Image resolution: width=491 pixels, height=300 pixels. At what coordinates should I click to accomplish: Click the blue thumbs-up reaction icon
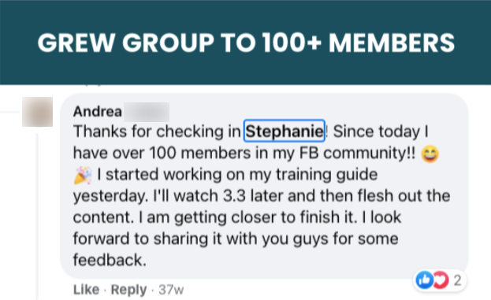tap(424, 280)
